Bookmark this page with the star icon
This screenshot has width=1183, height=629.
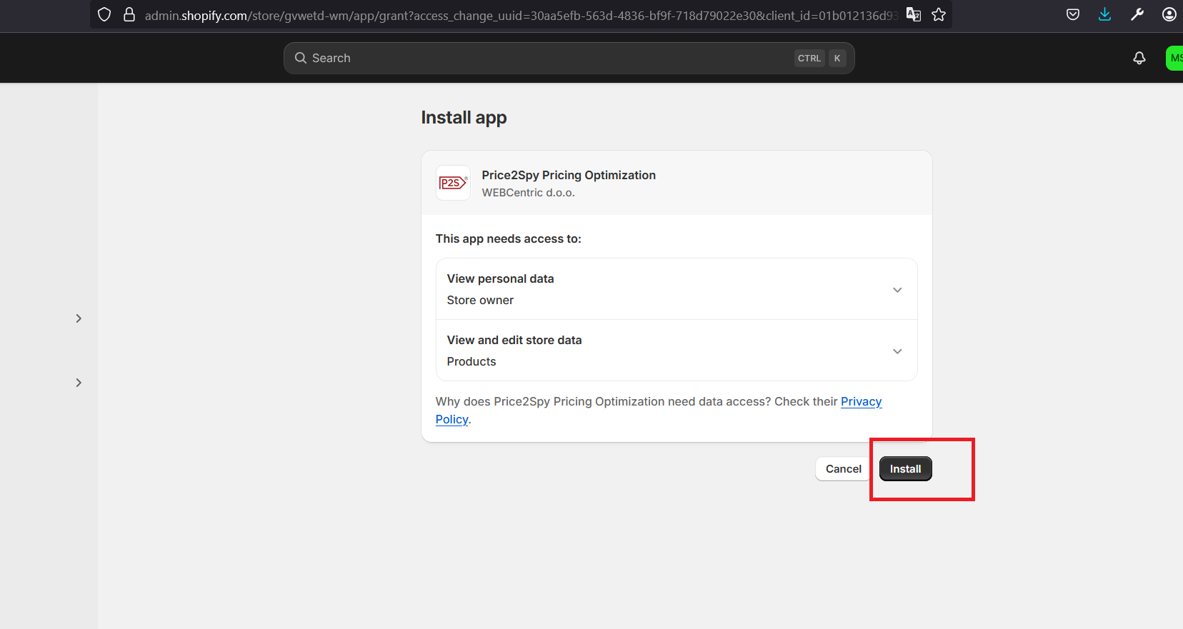(x=939, y=14)
